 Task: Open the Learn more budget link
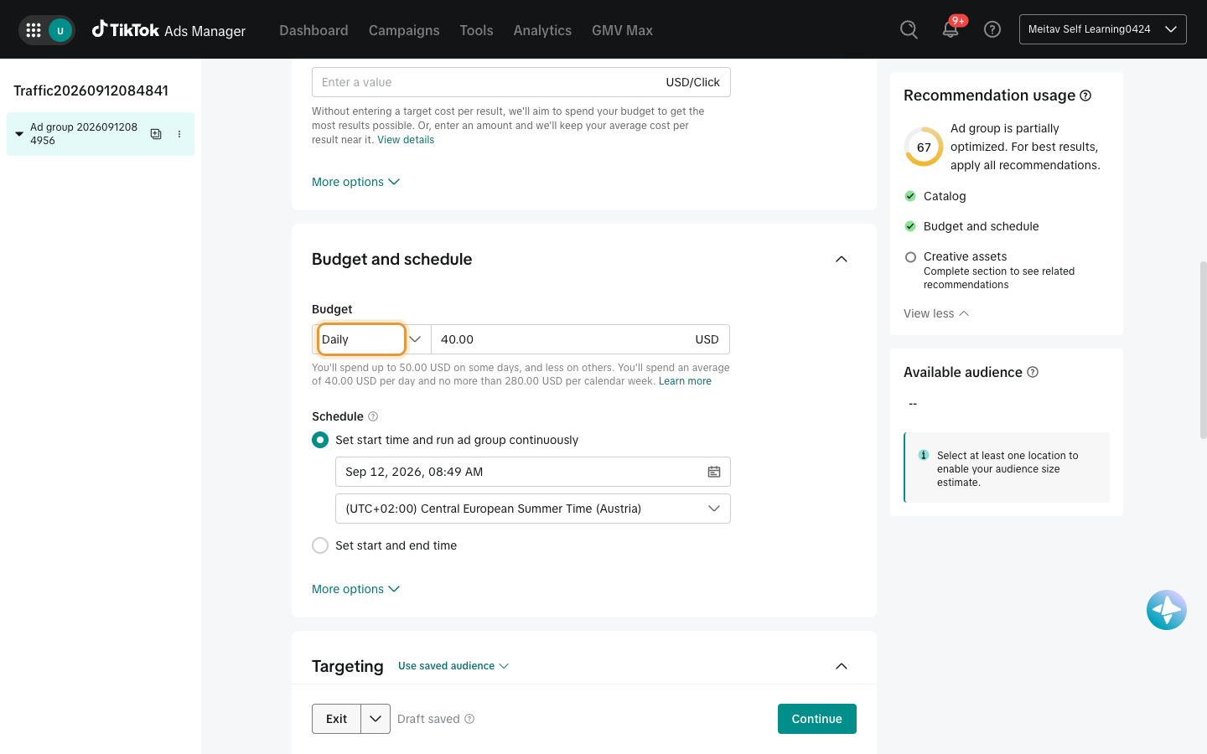pyautogui.click(x=685, y=381)
